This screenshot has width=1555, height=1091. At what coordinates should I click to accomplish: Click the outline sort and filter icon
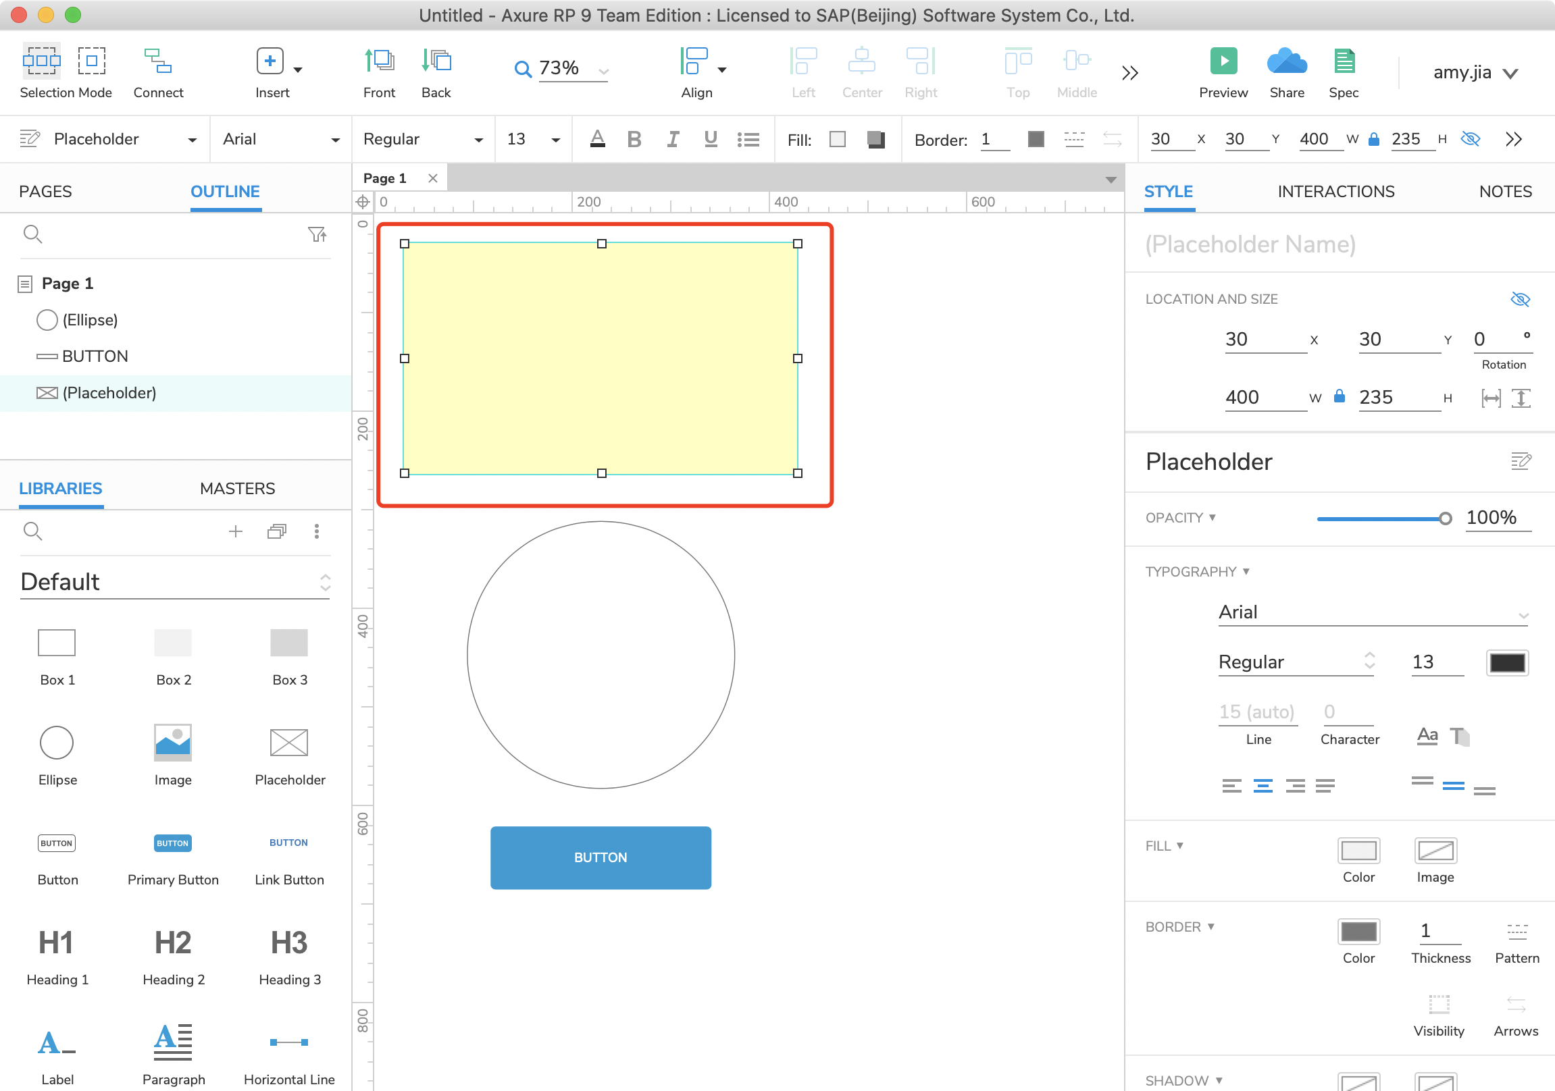point(317,235)
